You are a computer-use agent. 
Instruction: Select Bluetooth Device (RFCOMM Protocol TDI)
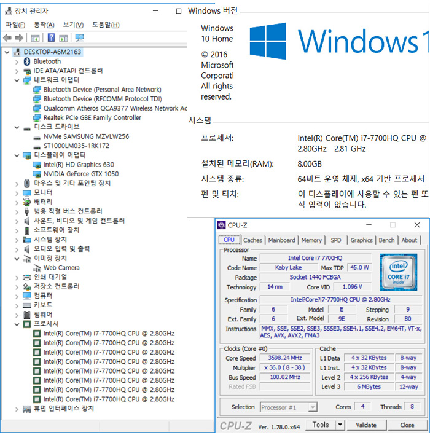(103, 99)
